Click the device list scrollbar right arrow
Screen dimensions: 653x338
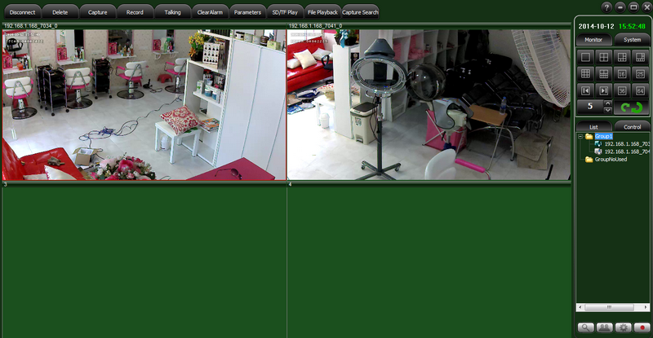pyautogui.click(x=646, y=307)
